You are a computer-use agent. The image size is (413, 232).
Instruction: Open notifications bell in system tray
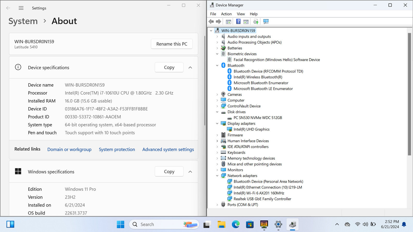[x=404, y=225]
